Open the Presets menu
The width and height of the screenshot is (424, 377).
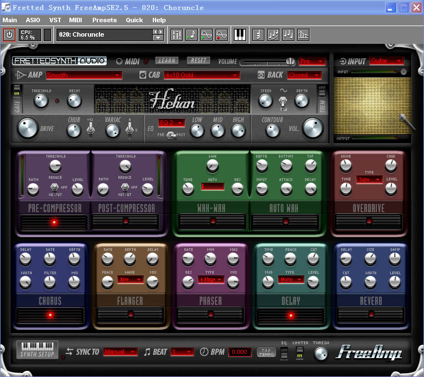tap(104, 20)
